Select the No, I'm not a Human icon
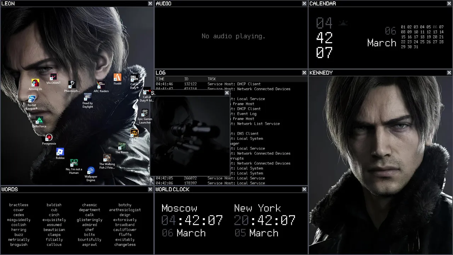This screenshot has height=255, width=453. (x=74, y=167)
